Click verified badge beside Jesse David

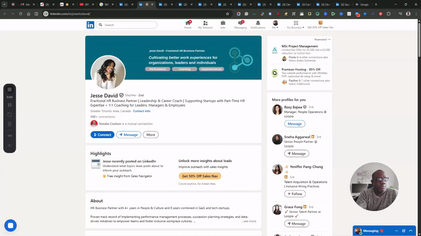121,95
